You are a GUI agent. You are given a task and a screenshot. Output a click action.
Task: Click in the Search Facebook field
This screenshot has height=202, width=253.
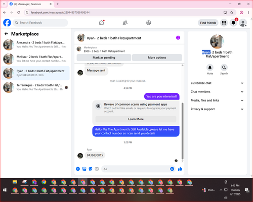click(x=40, y=23)
